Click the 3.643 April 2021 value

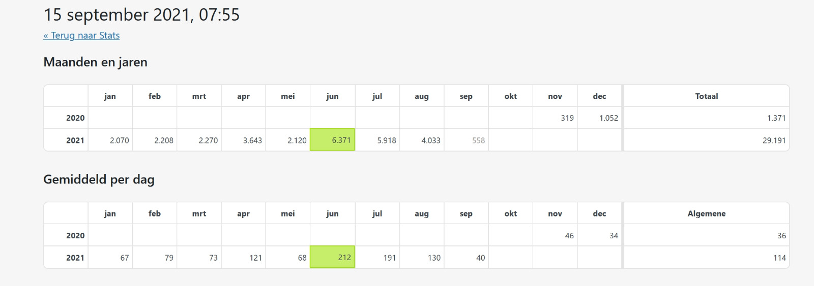[x=252, y=140]
